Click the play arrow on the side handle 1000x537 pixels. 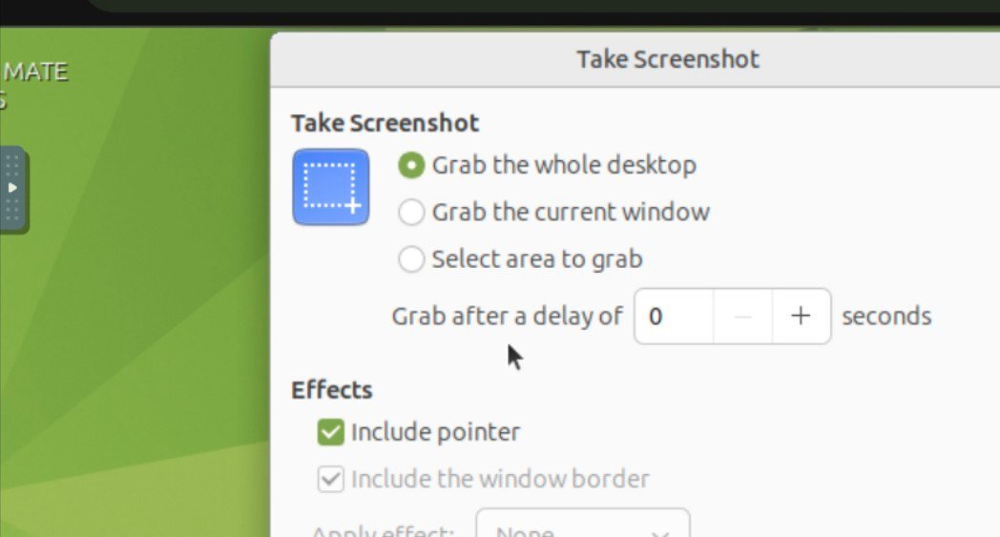(x=12, y=188)
